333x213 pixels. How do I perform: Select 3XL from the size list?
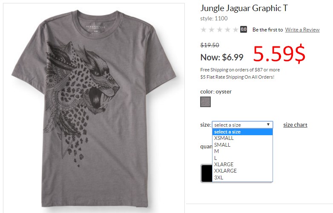(x=242, y=178)
